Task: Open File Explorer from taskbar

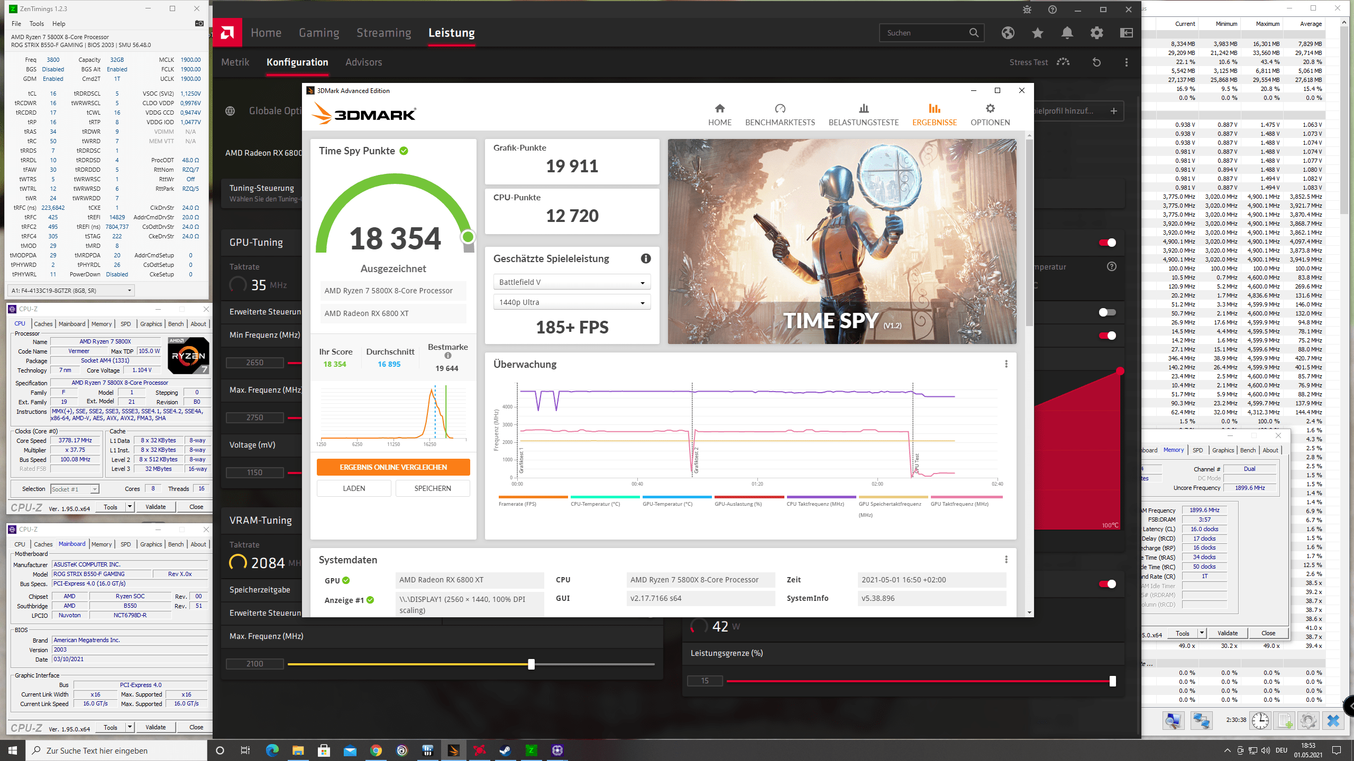Action: point(298,750)
